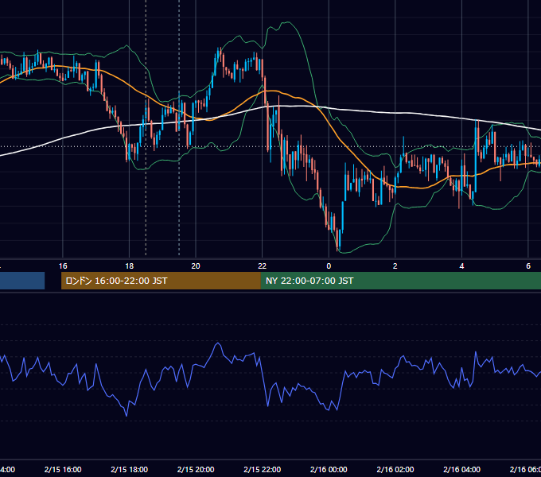Screen dimensions: 541x477
Task: Select the 2/16 02:00 time label
Action: [x=395, y=469]
